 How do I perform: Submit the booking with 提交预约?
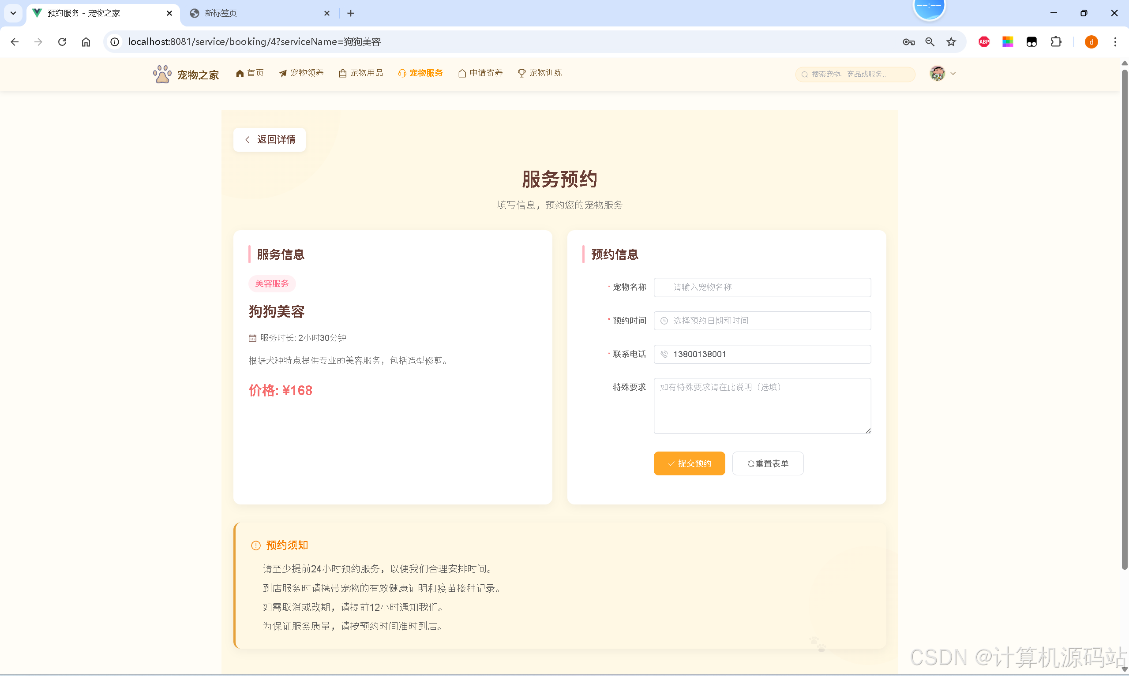[689, 463]
